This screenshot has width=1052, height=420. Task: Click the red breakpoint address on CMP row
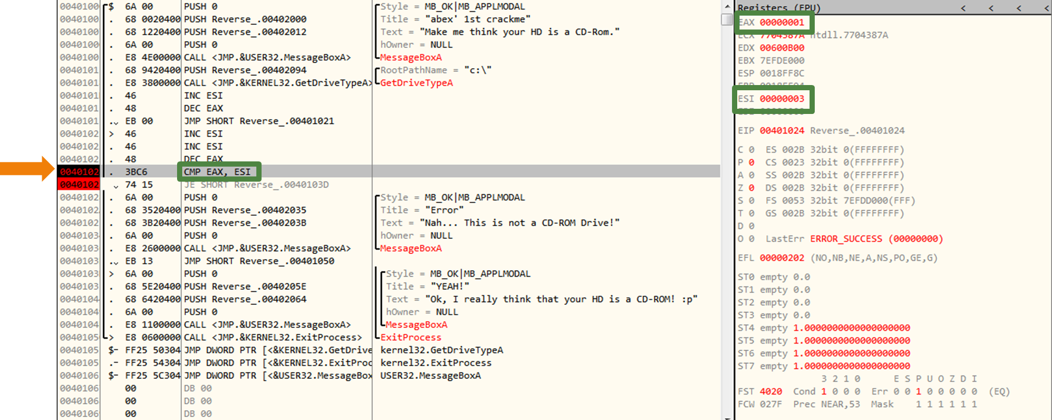click(x=79, y=172)
